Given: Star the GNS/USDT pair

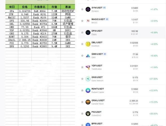Looking at the screenshot, I should (x=82, y=79).
